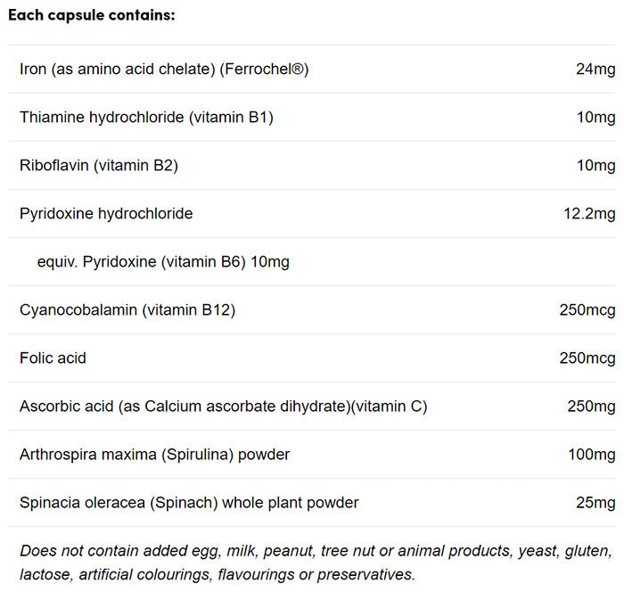Screen dimensions: 624x592
Task: Click the 10mg amount for Thiamine
Action: click(595, 118)
